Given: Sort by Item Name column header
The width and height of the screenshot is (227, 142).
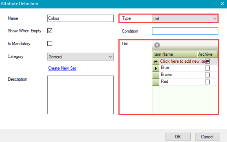Looking at the screenshot, I should pyautogui.click(x=175, y=54).
